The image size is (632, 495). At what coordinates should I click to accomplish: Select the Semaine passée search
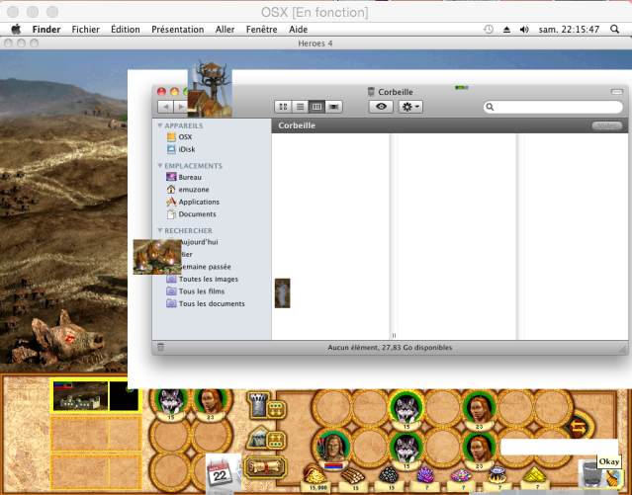[206, 267]
